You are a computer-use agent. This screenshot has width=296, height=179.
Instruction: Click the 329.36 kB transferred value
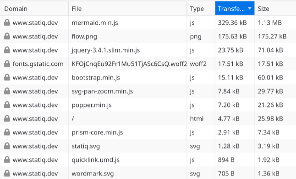coord(232,23)
